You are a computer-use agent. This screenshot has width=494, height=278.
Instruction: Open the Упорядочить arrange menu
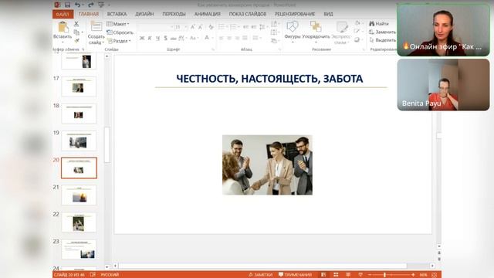click(x=316, y=31)
